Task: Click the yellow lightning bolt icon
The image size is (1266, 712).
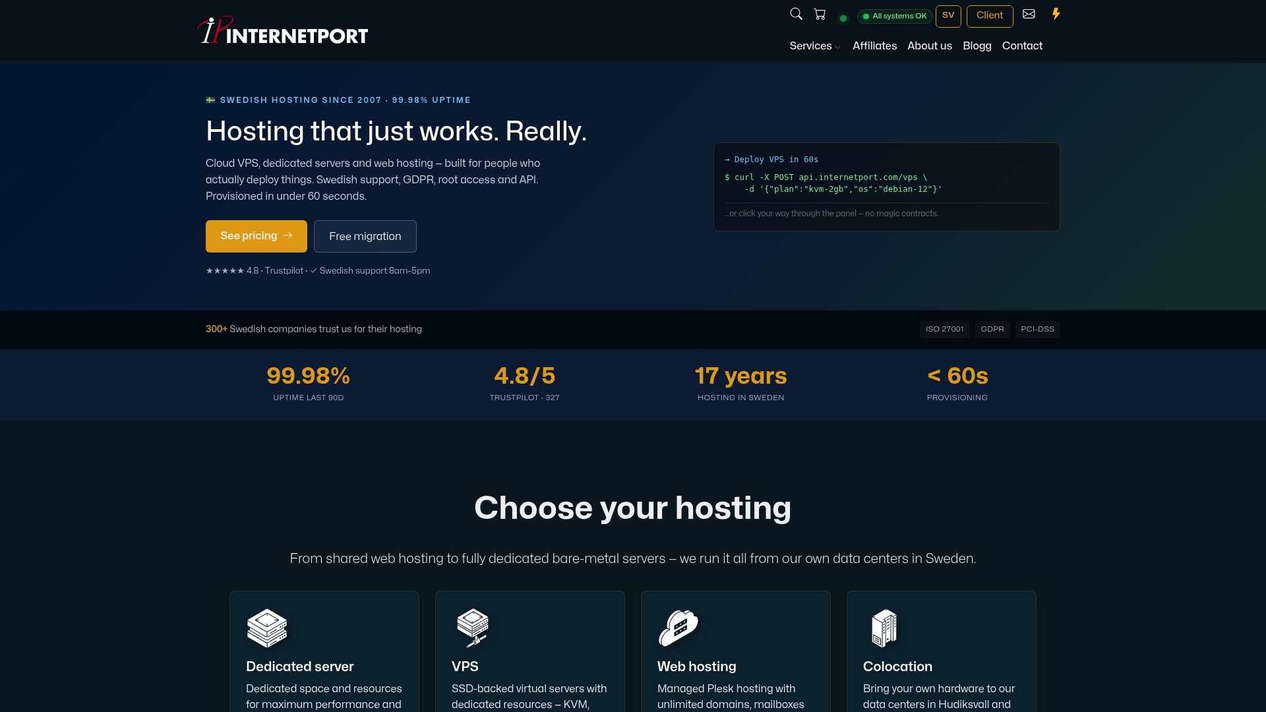Action: [1056, 14]
